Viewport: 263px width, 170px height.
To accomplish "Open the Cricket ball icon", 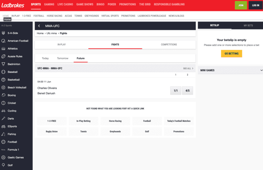I will click(3, 103).
